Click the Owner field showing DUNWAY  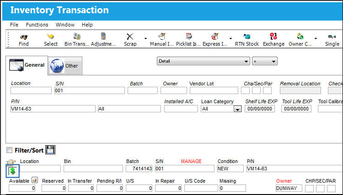tap(289, 188)
